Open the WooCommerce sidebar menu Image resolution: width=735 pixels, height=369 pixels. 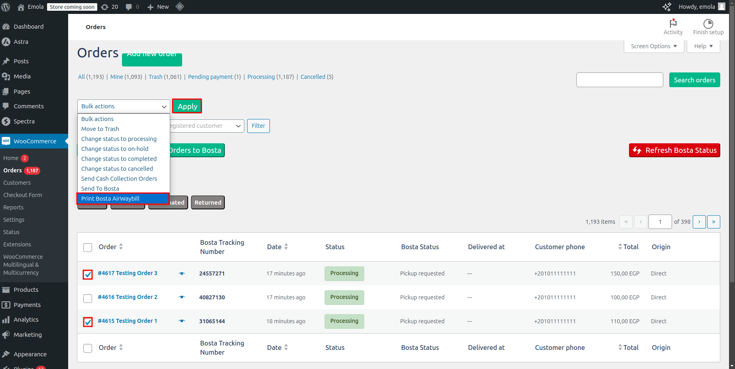point(34,141)
